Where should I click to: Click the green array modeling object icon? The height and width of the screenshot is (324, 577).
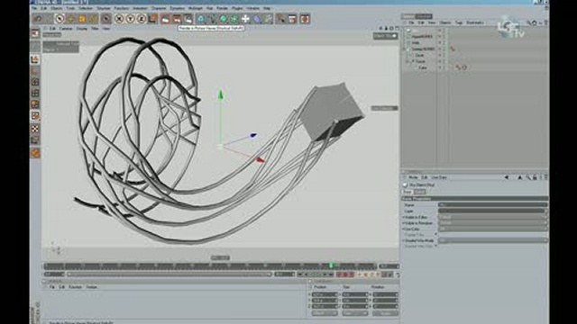[x=234, y=19]
